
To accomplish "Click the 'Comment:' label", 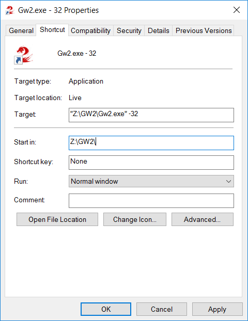I will click(29, 200).
